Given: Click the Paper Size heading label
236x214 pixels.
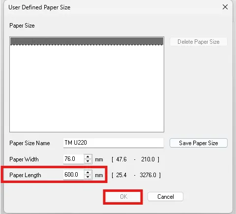Looking at the screenshot, I should tap(22, 26).
